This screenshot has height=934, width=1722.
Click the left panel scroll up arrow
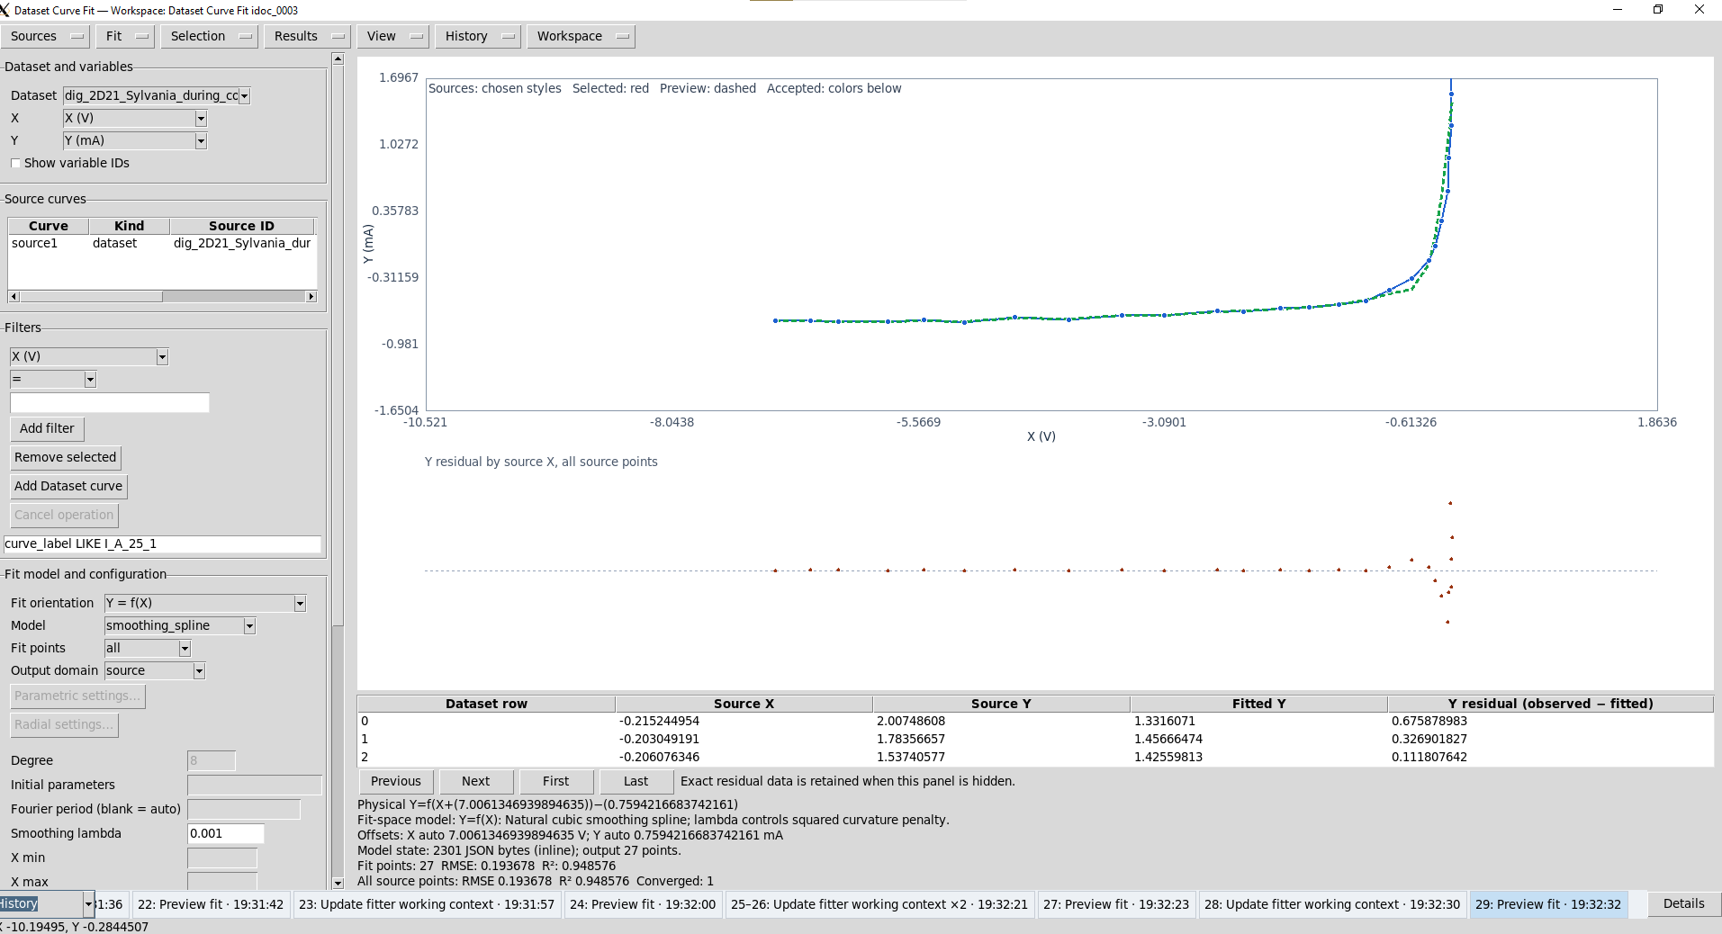pyautogui.click(x=338, y=58)
